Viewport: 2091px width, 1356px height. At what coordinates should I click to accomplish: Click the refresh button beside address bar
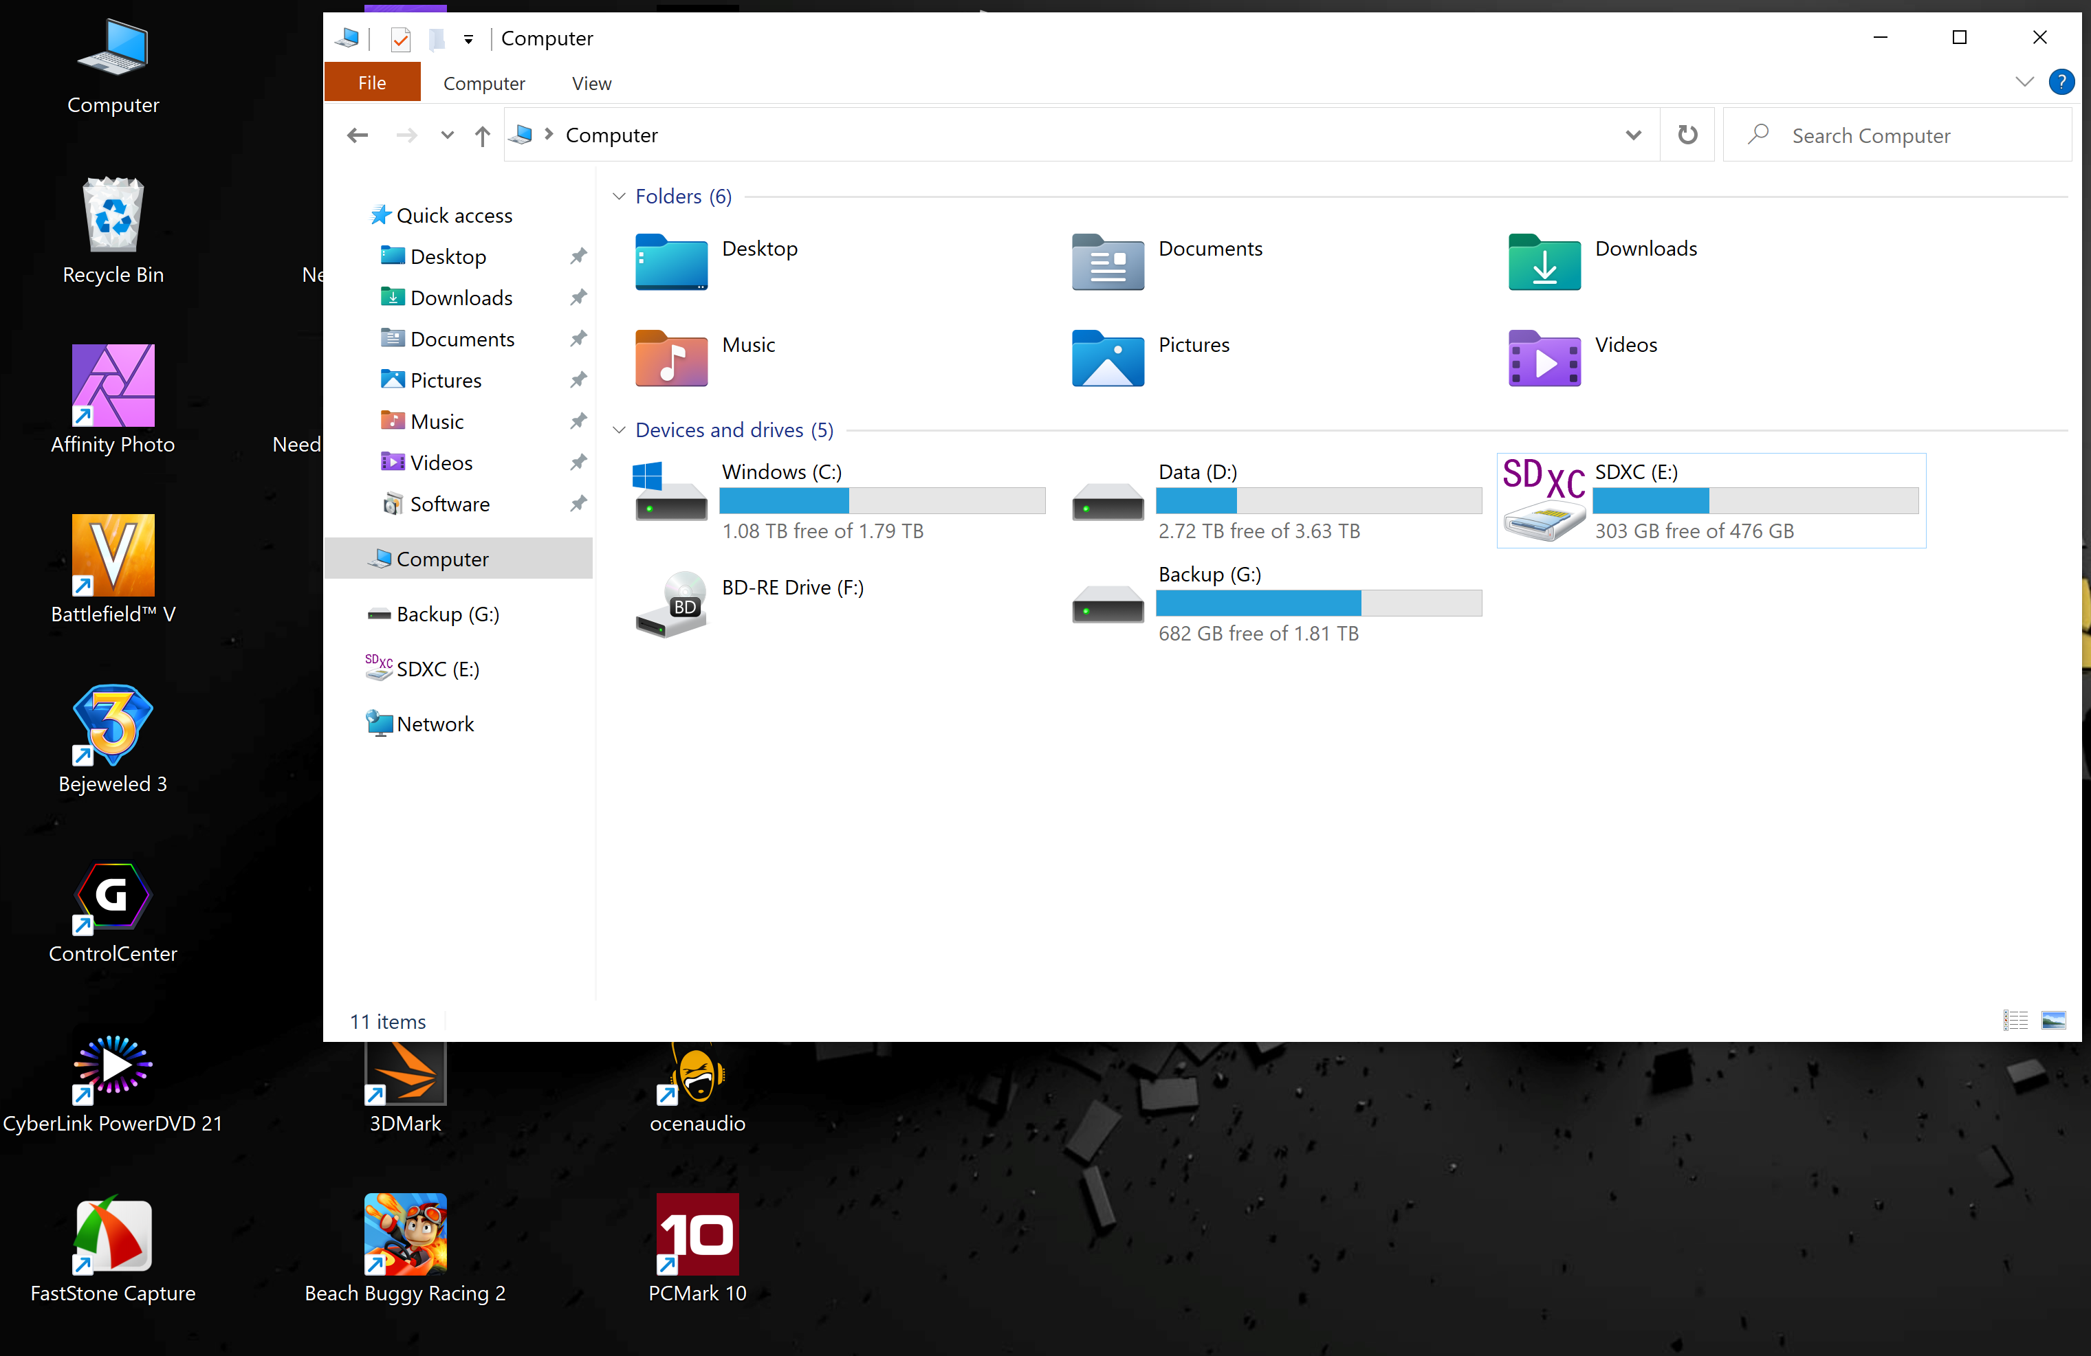pos(1687,135)
